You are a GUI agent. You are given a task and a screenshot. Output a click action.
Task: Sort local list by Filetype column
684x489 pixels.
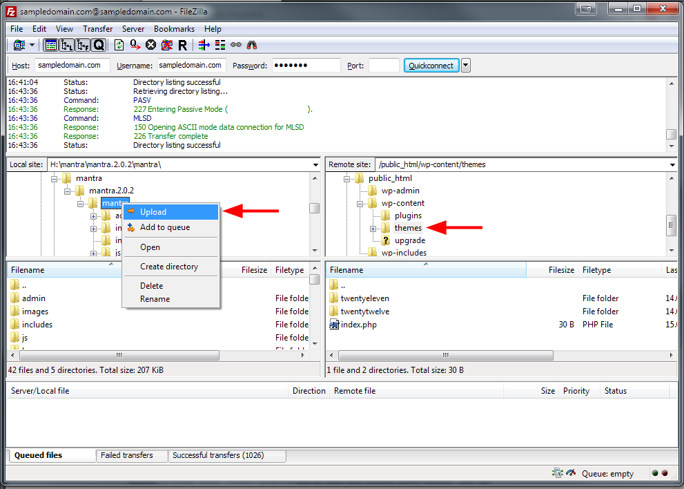point(290,270)
